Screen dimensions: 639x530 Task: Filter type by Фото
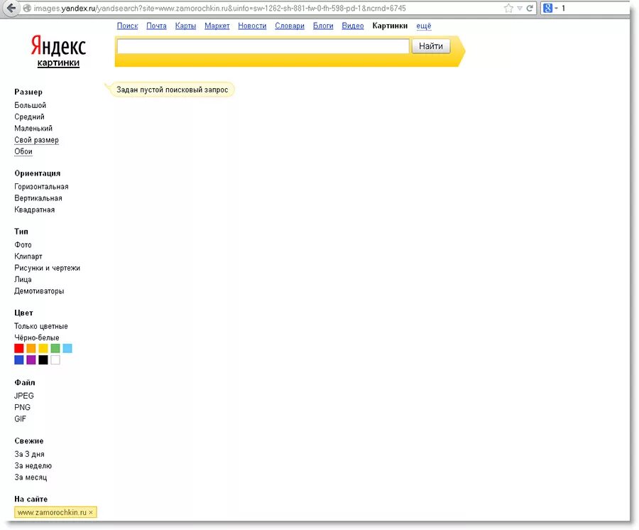pos(23,244)
